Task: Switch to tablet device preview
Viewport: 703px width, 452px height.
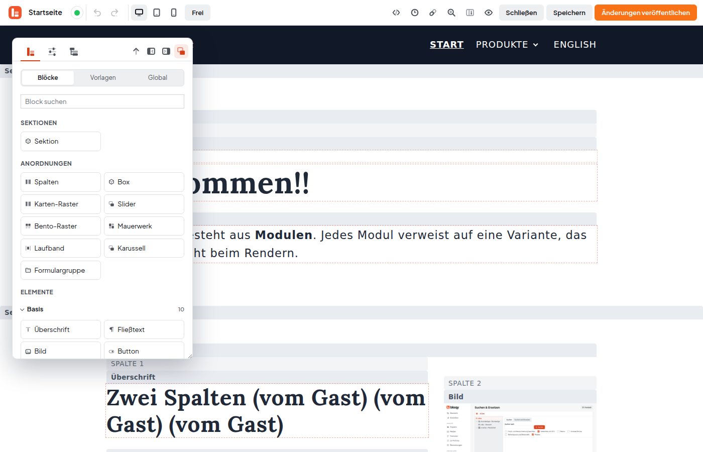Action: coord(157,13)
